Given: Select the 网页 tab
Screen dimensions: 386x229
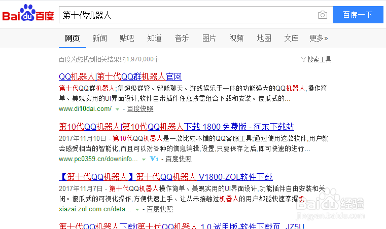Looking at the screenshot, I should tap(73, 38).
